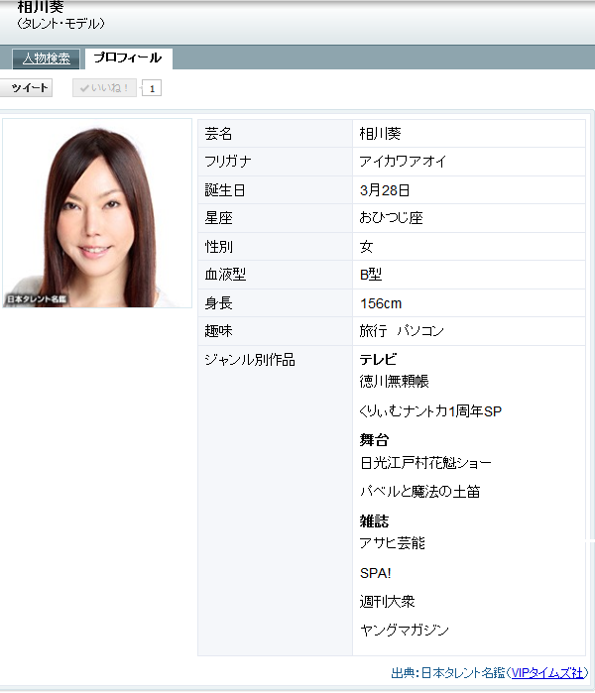The width and height of the screenshot is (595, 693).
Task: Click the テレビ genre heading
Action: click(378, 359)
